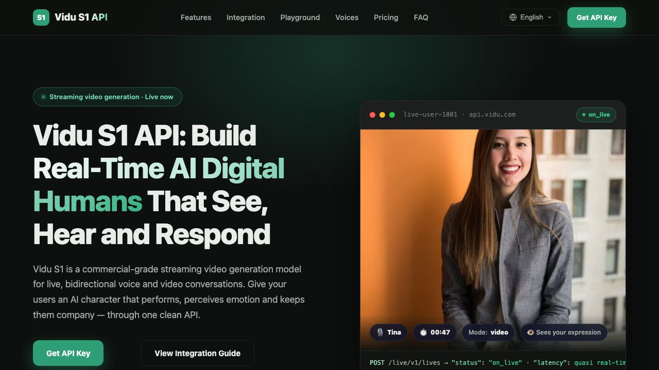Image resolution: width=659 pixels, height=370 pixels.
Task: Select the POST /live/v1/lives code line
Action: [497, 363]
